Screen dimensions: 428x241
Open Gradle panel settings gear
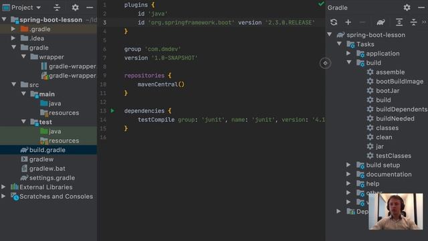point(407,7)
